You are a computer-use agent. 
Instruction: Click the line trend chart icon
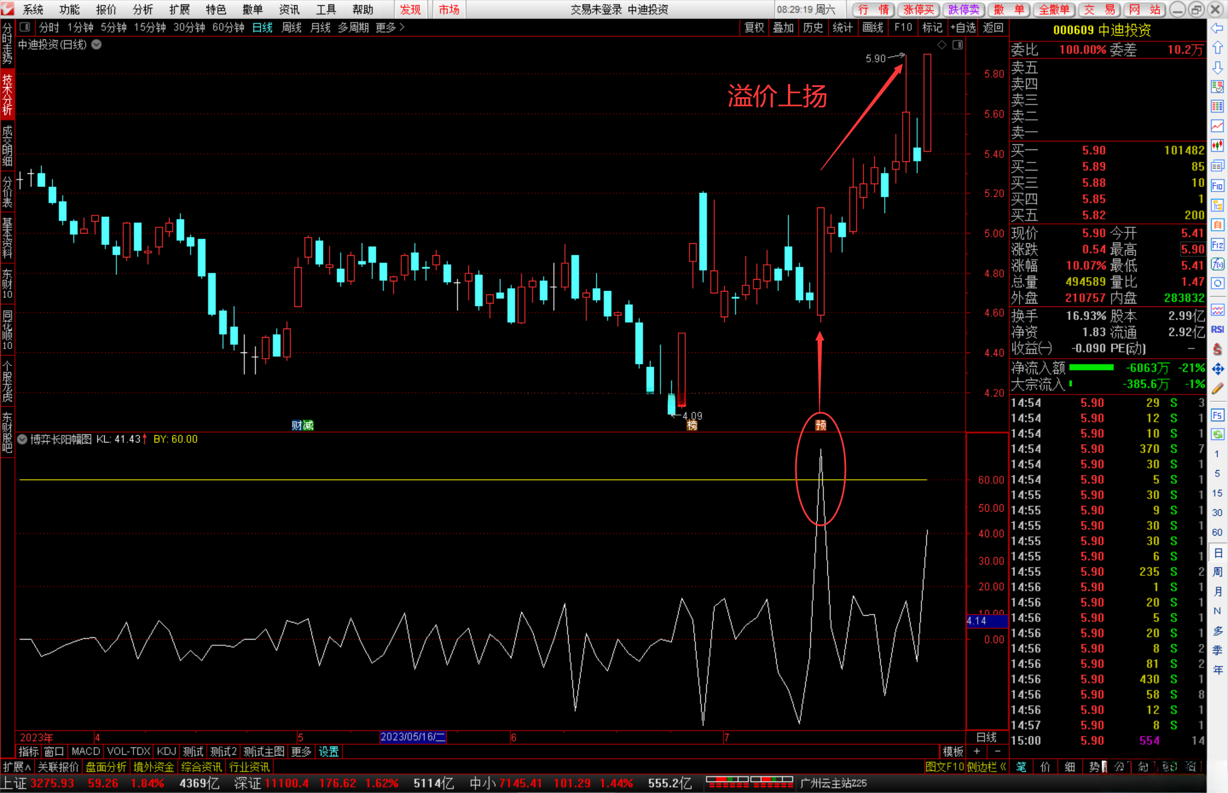click(1217, 126)
